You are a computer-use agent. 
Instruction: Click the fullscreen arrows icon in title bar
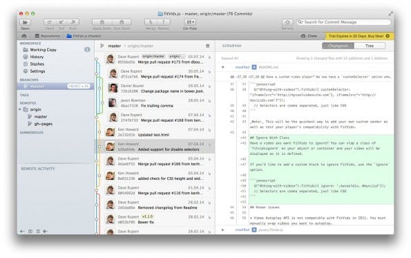[x=390, y=13]
